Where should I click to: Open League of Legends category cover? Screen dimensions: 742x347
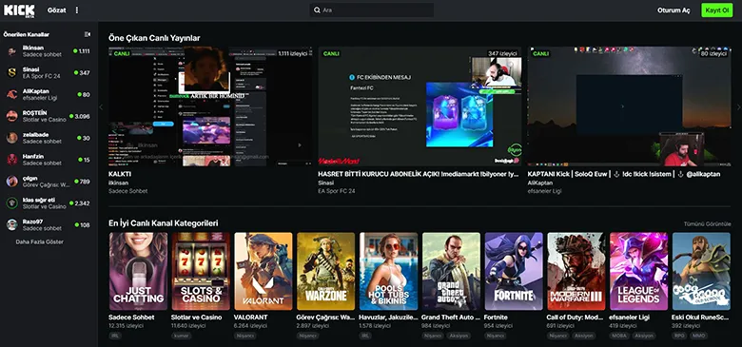[639, 271]
